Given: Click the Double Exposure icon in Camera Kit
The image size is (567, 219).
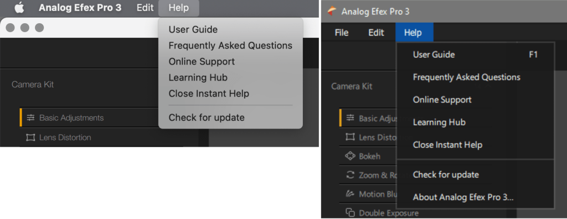Looking at the screenshot, I should pos(350,213).
